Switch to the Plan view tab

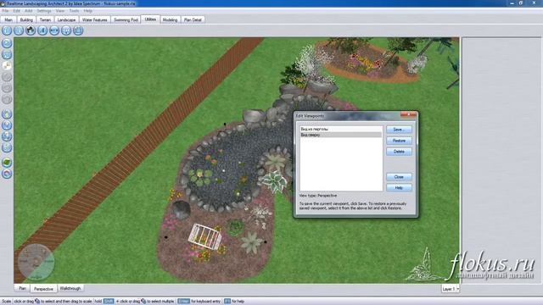pos(22,288)
